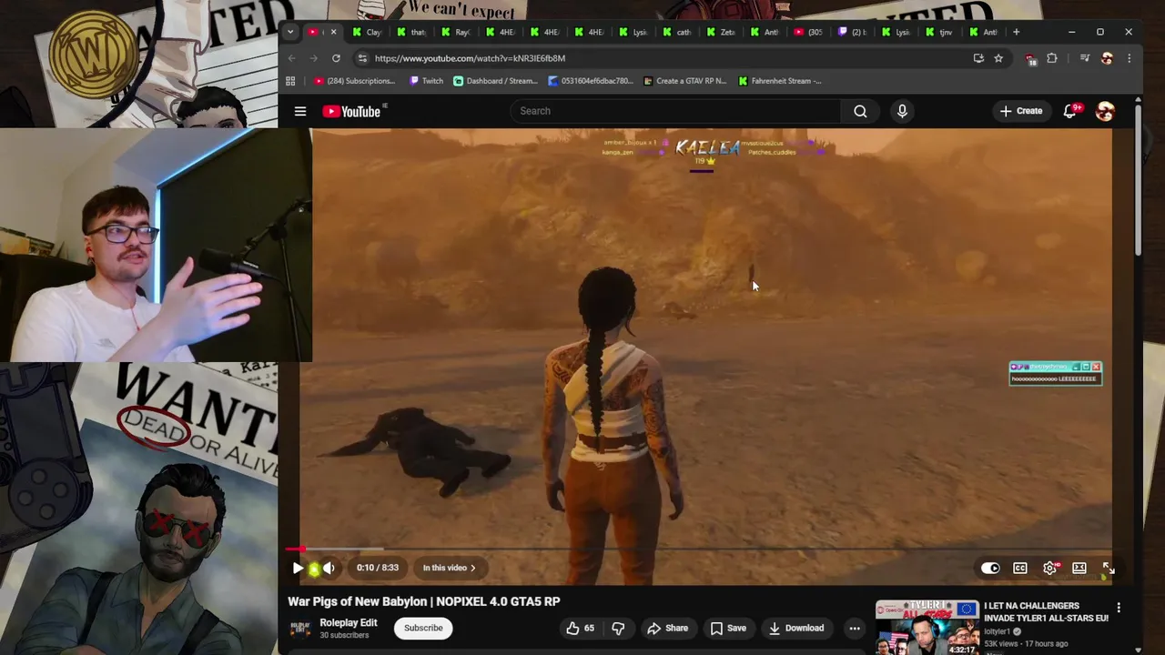Open the YouTube guide hamburger menu
Image resolution: width=1165 pixels, height=655 pixels.
pos(300,111)
